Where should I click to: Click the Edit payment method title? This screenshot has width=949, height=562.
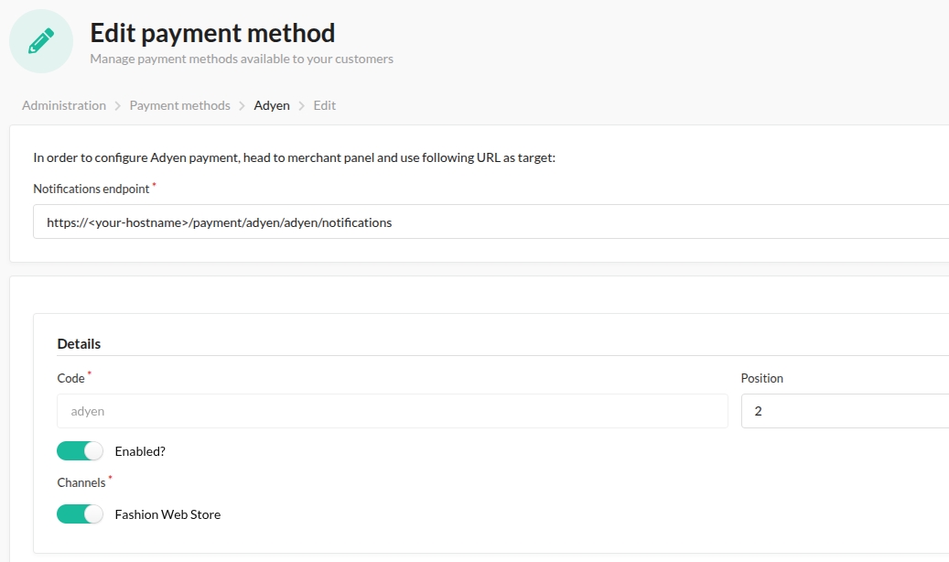pos(212,34)
